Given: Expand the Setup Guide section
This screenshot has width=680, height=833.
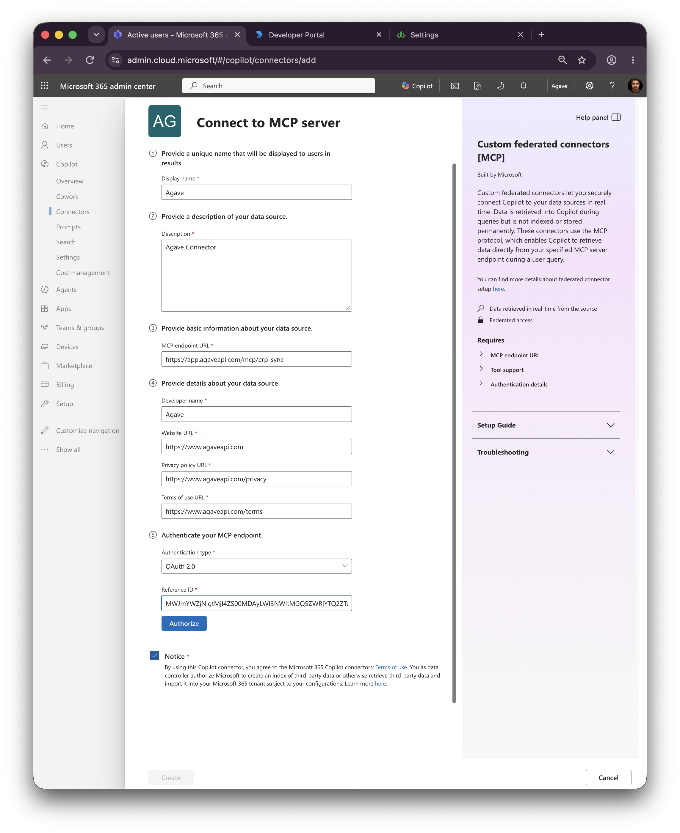Looking at the screenshot, I should pos(546,425).
